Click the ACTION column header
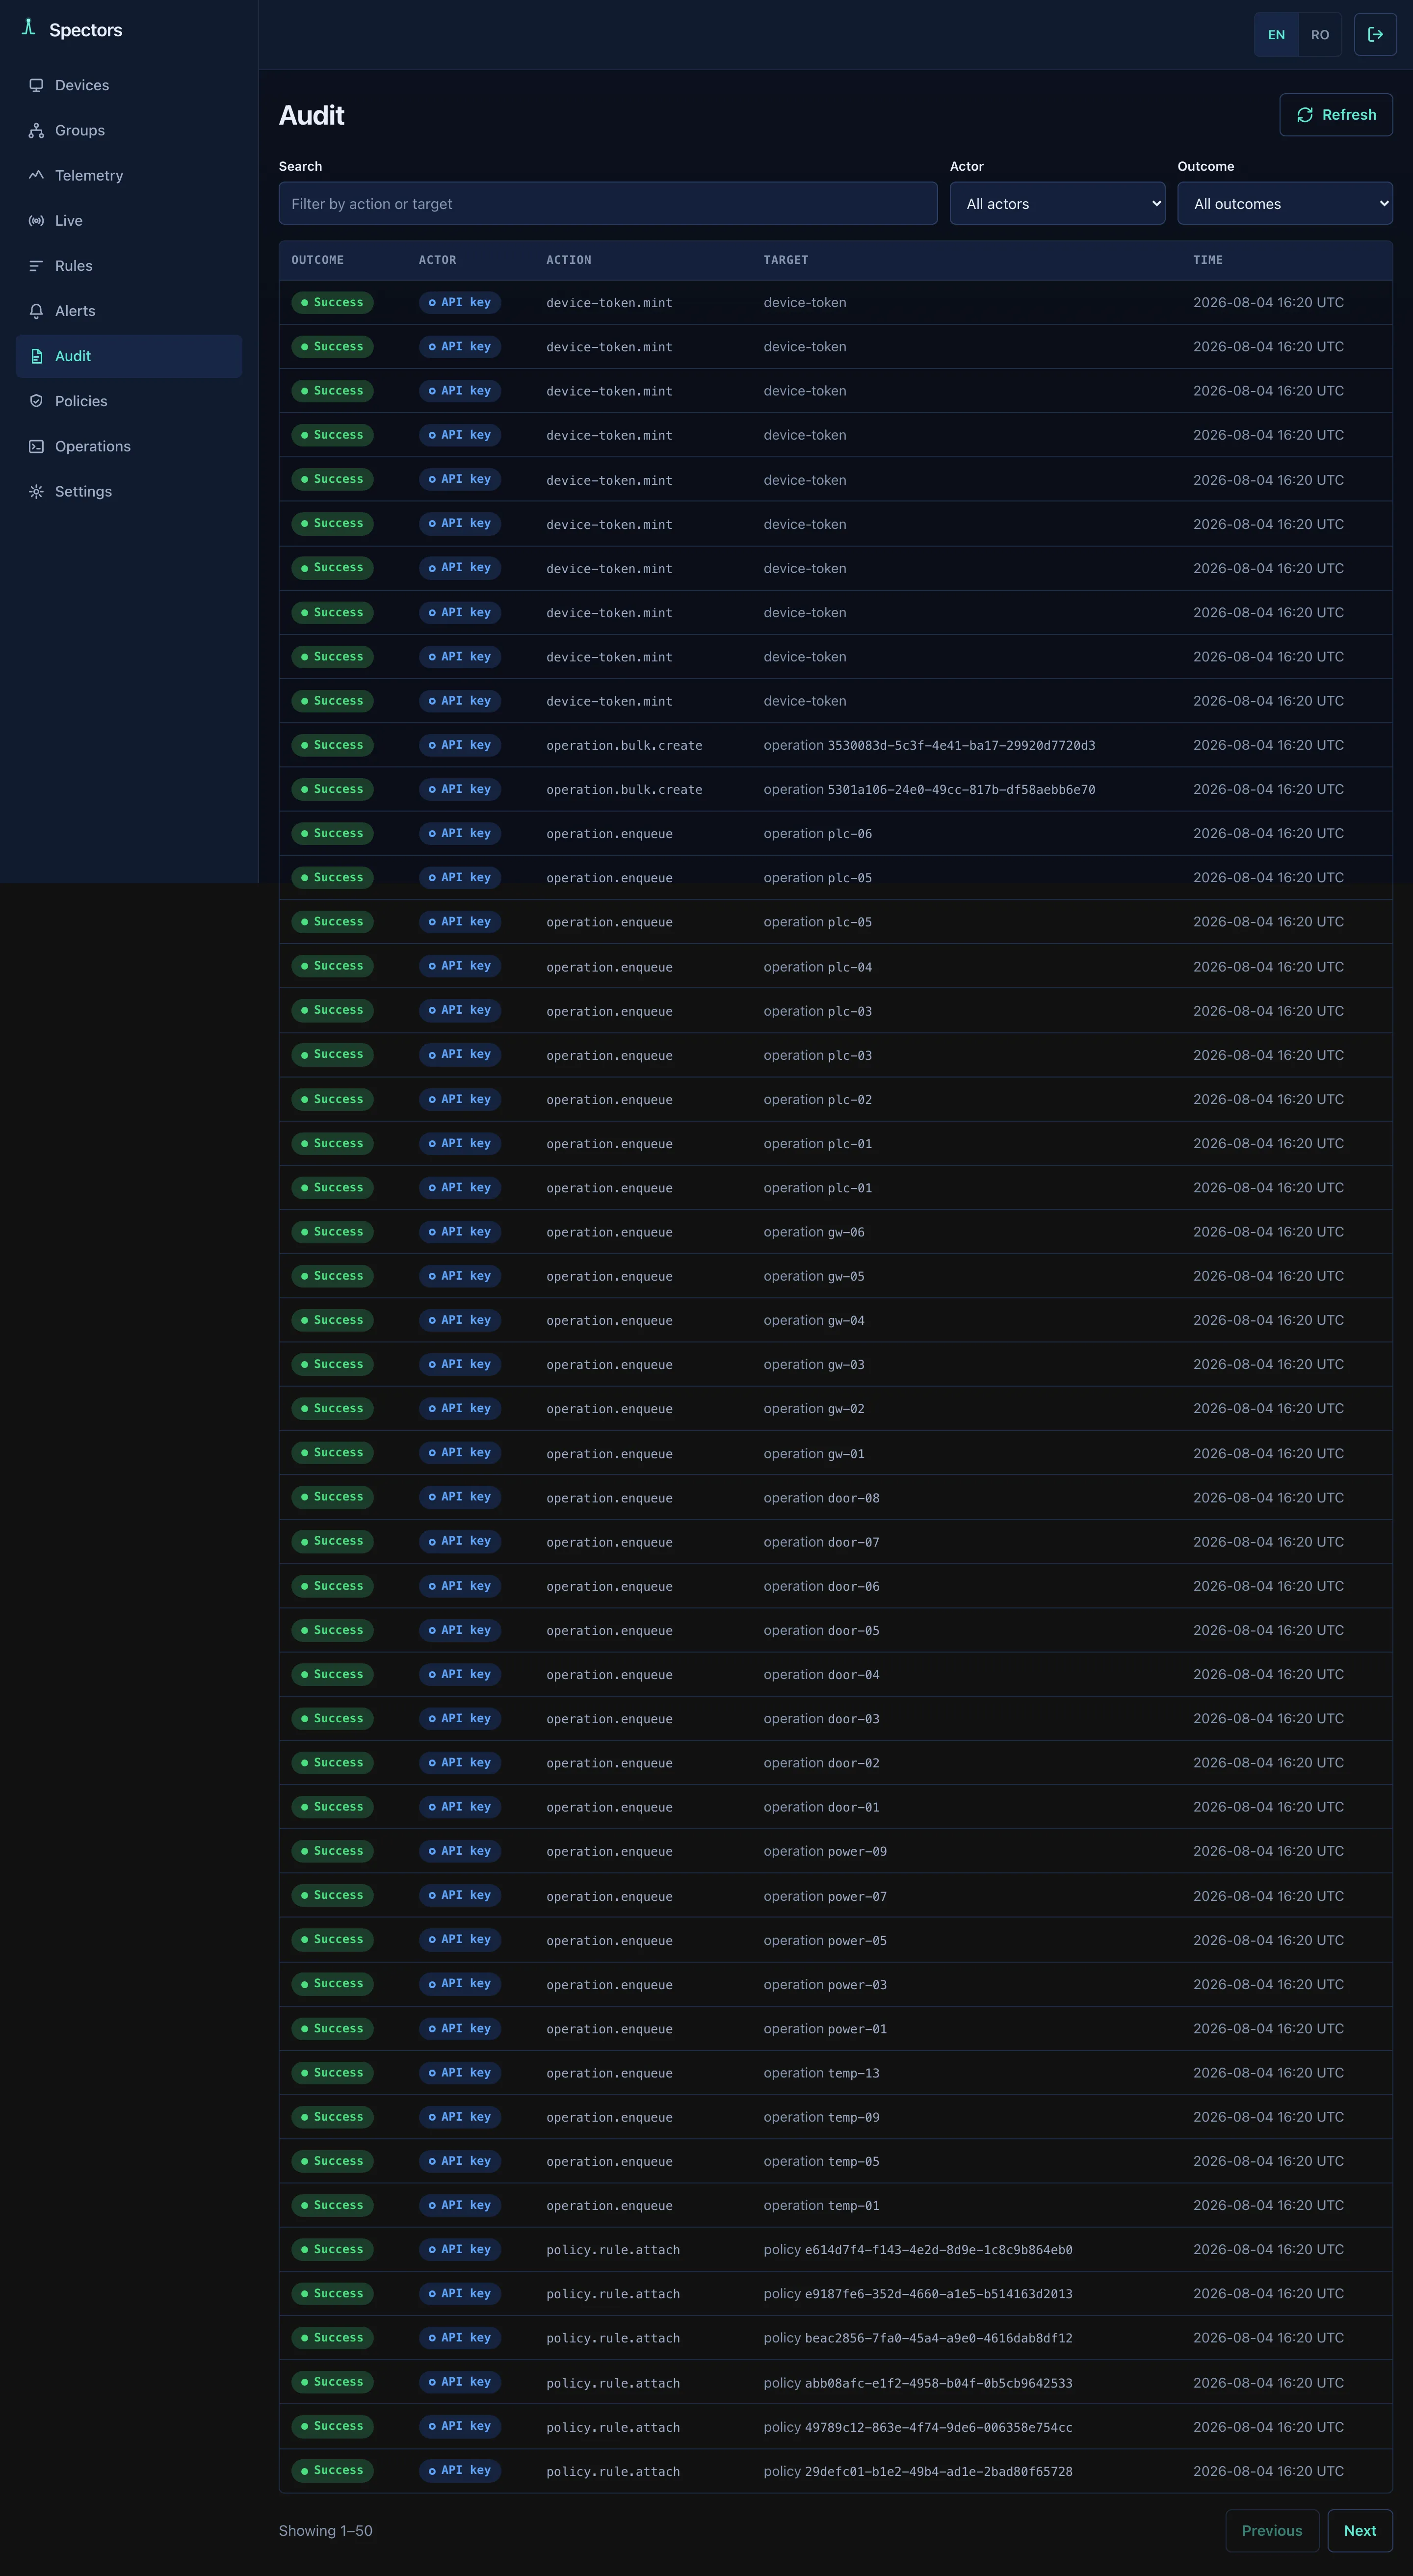The width and height of the screenshot is (1413, 2576). 568,260
